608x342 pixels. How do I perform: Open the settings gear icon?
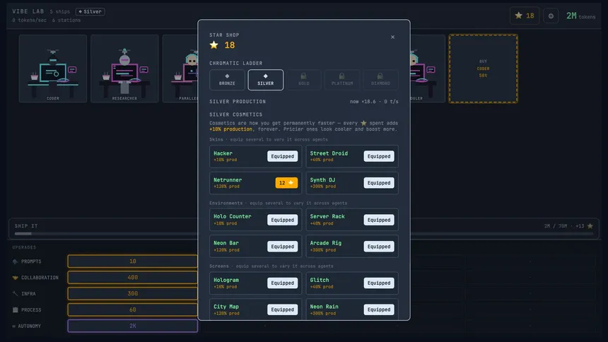tap(551, 16)
